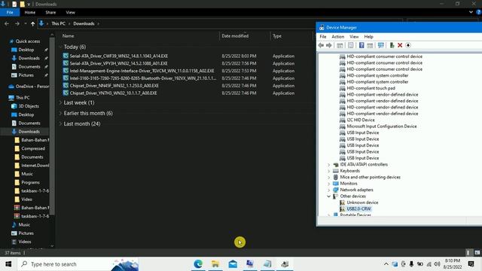Viewport: 482px width, 271px height.
Task: Select the I2C HID Device entry
Action: (361, 120)
